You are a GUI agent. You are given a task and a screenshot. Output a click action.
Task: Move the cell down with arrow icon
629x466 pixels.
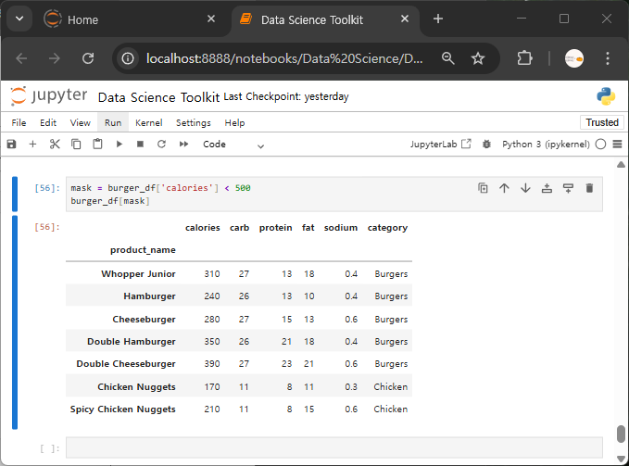[x=525, y=188]
